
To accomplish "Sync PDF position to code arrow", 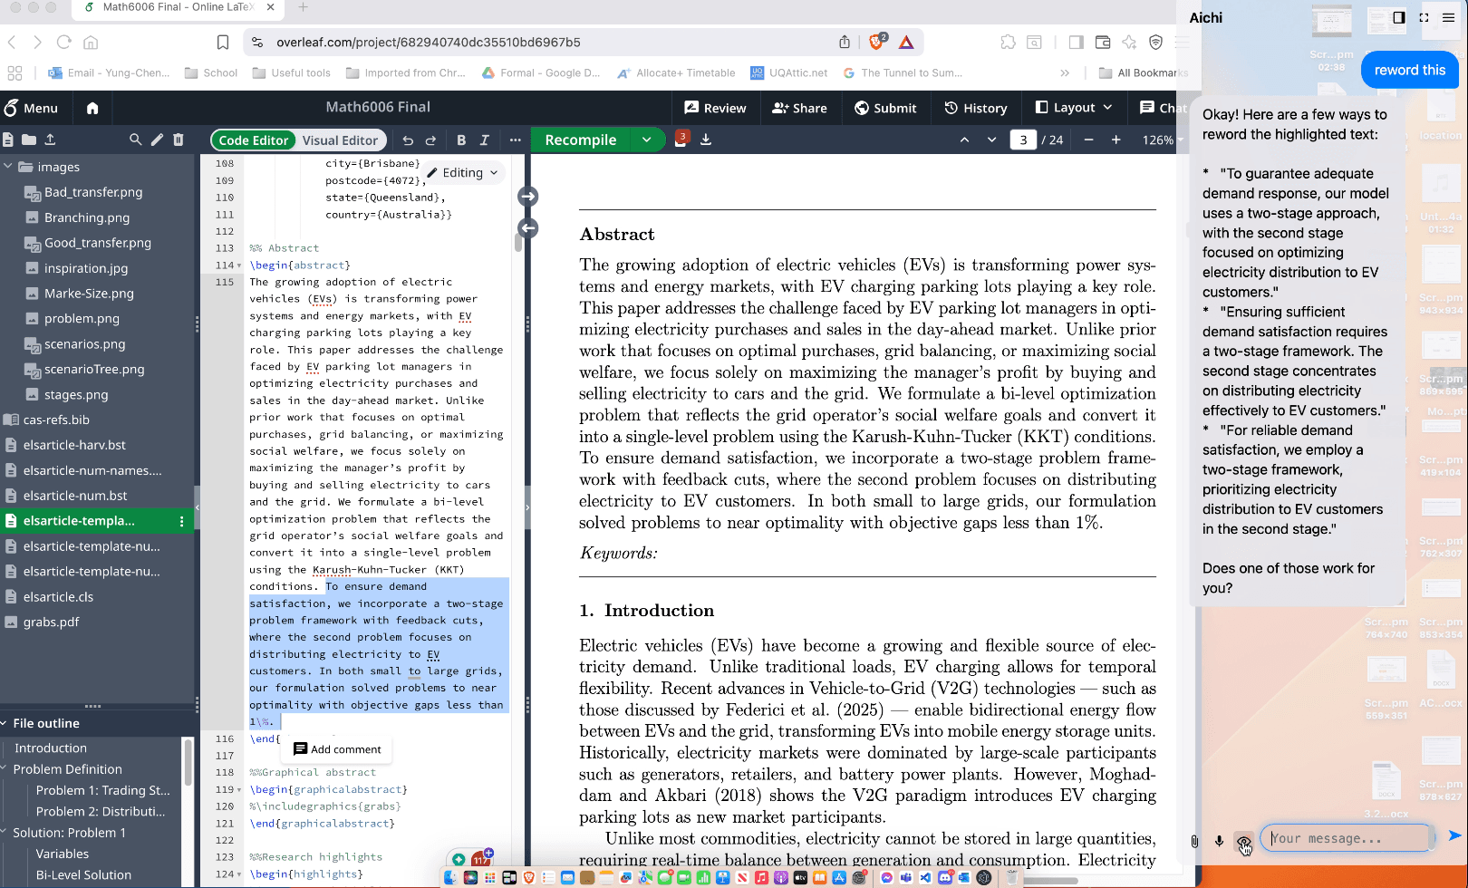I will [528, 228].
